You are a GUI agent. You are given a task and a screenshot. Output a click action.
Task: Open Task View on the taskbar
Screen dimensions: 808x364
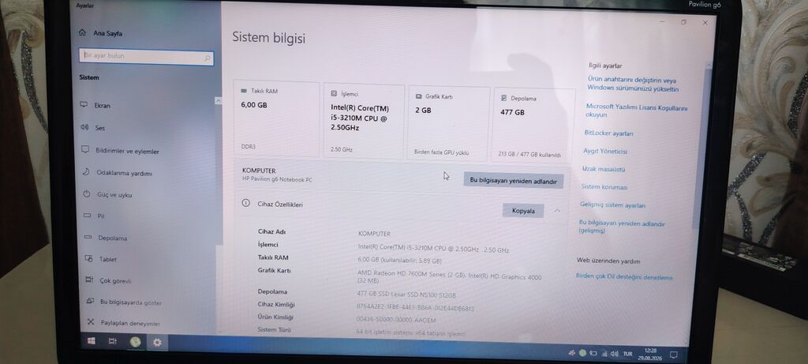(112, 341)
